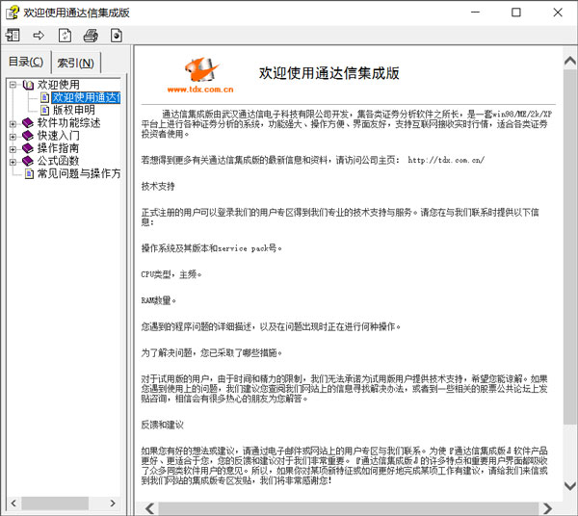Expand the 公式函数 tree node

point(13,162)
